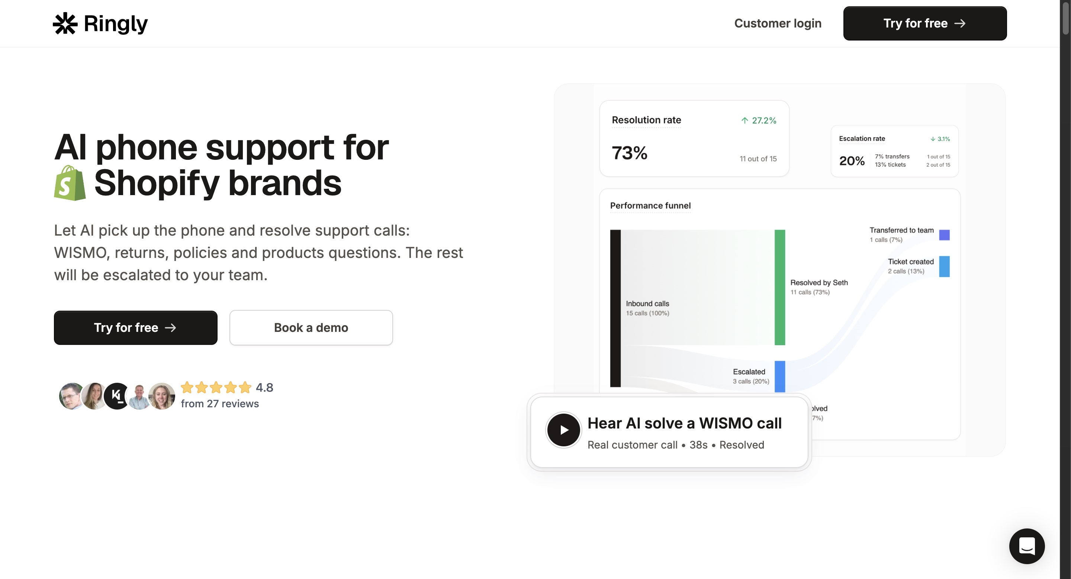1071x579 pixels.
Task: Select the Book a demo button
Action: [x=311, y=328]
